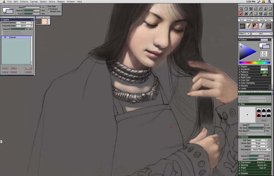
Task: Click the New layer button
Action: 28,68
